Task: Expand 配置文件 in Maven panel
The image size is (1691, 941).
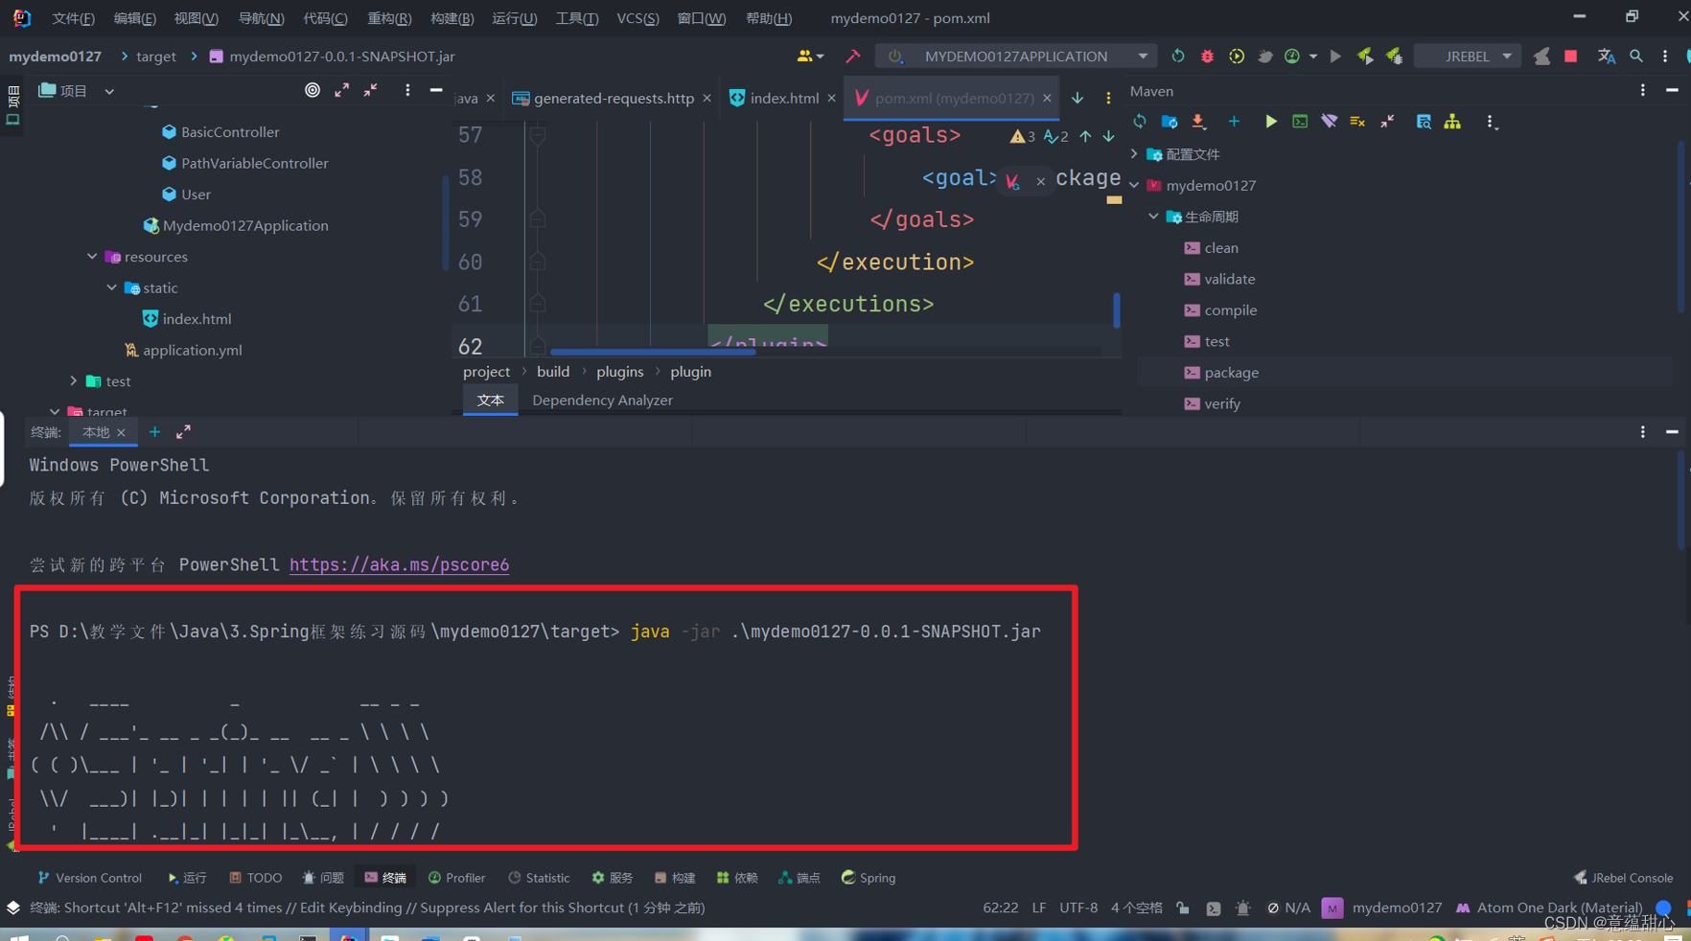Action: [1135, 154]
